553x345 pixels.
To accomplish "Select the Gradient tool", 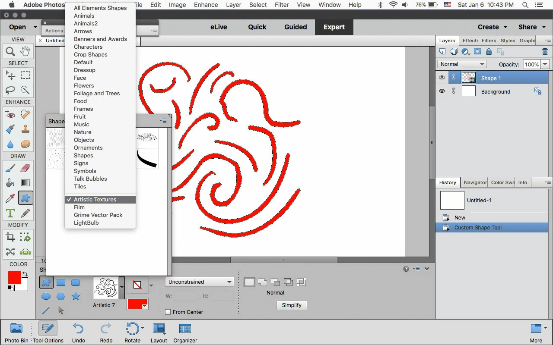I will [x=25, y=183].
